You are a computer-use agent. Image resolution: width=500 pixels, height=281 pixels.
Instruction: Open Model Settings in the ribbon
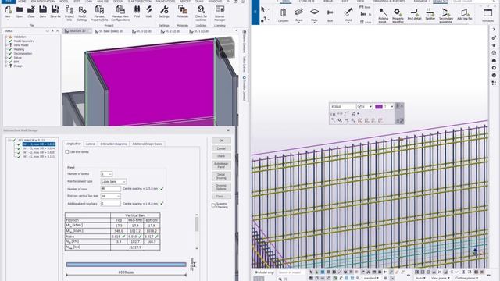click(x=82, y=13)
